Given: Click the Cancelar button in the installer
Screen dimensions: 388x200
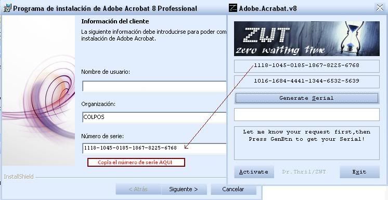Looking at the screenshot, I should pyautogui.click(x=234, y=190).
